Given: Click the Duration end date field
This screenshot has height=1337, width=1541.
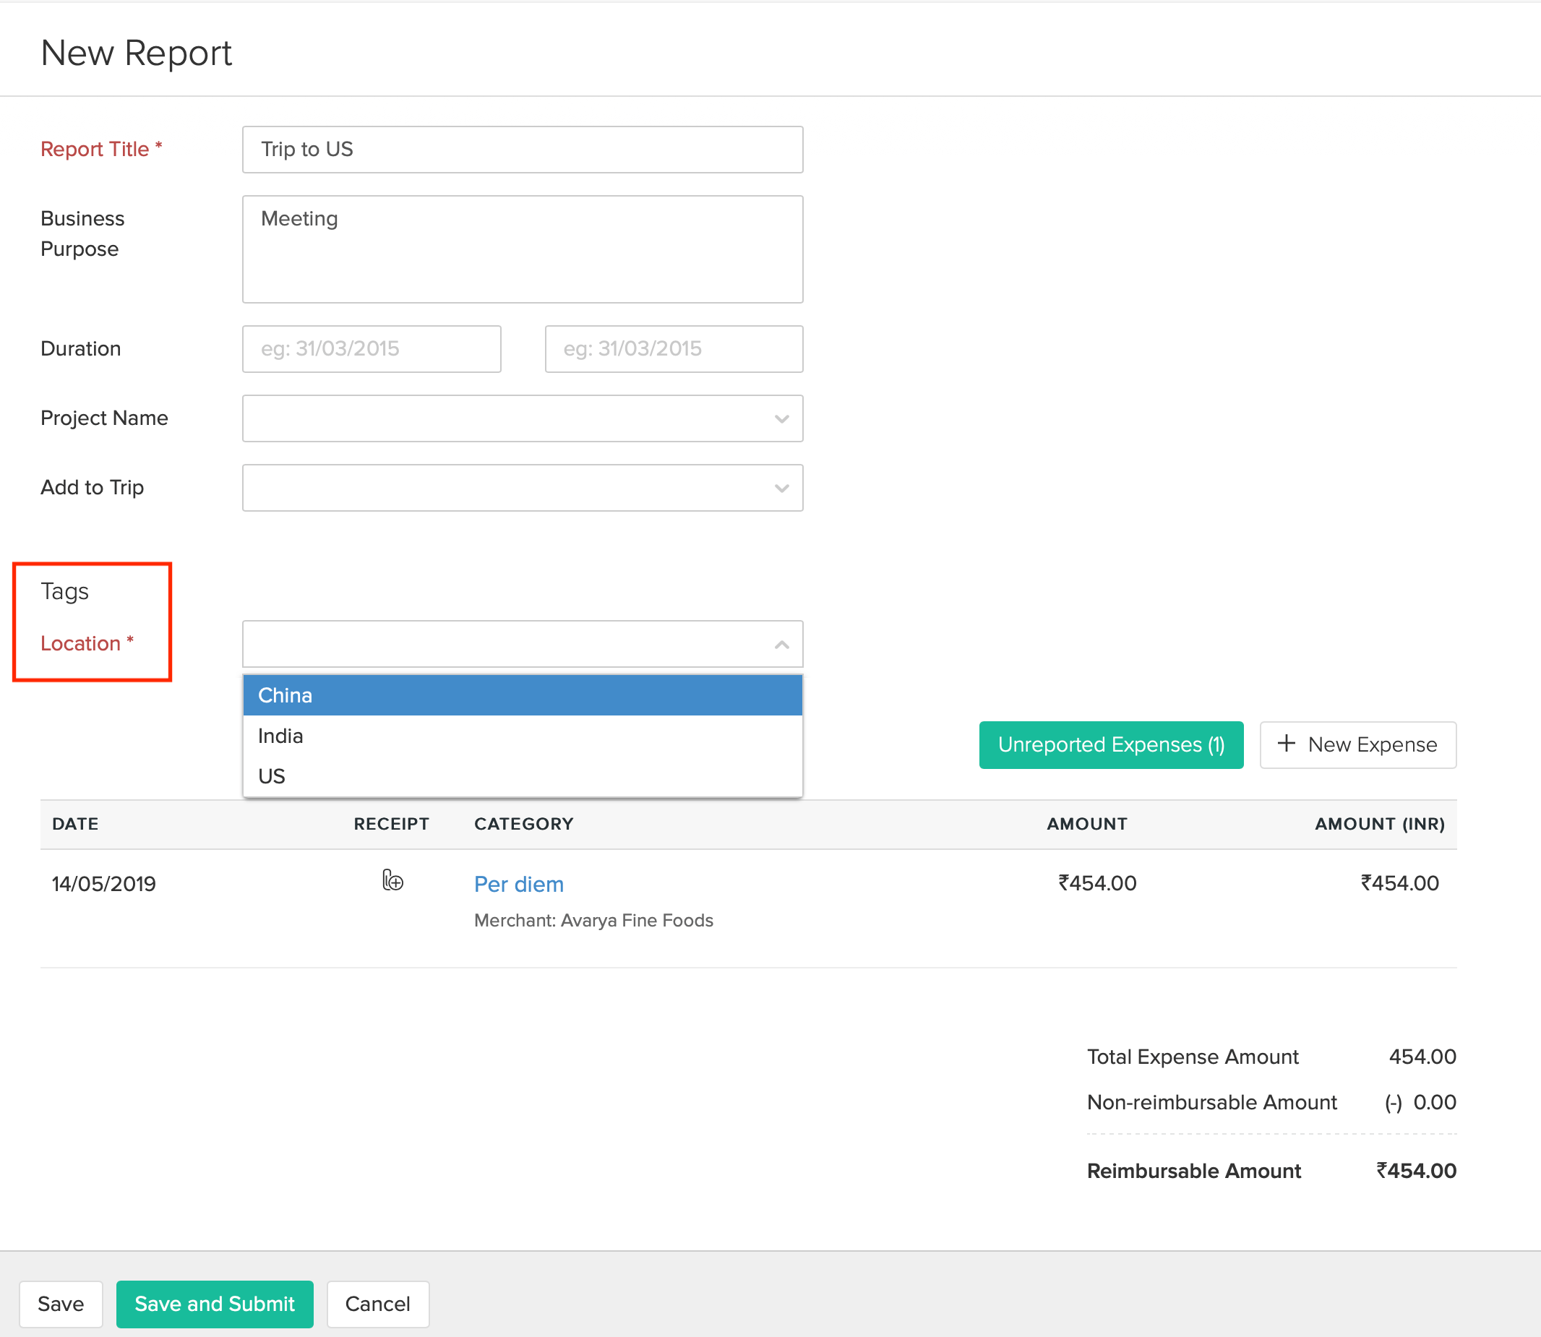Looking at the screenshot, I should tap(673, 349).
